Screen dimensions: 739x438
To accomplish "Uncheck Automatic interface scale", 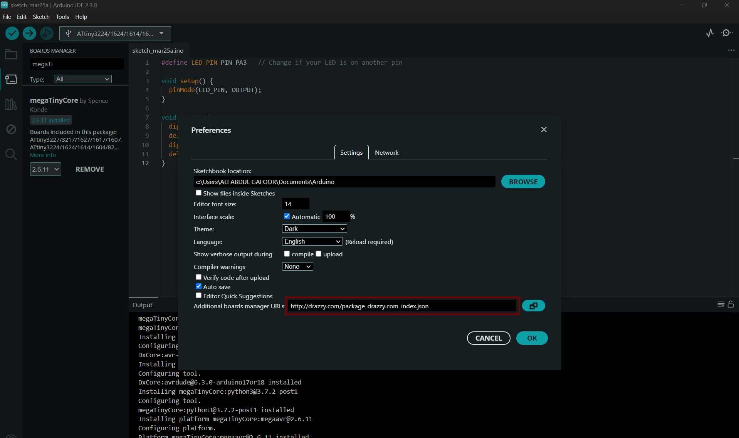I will point(287,216).
